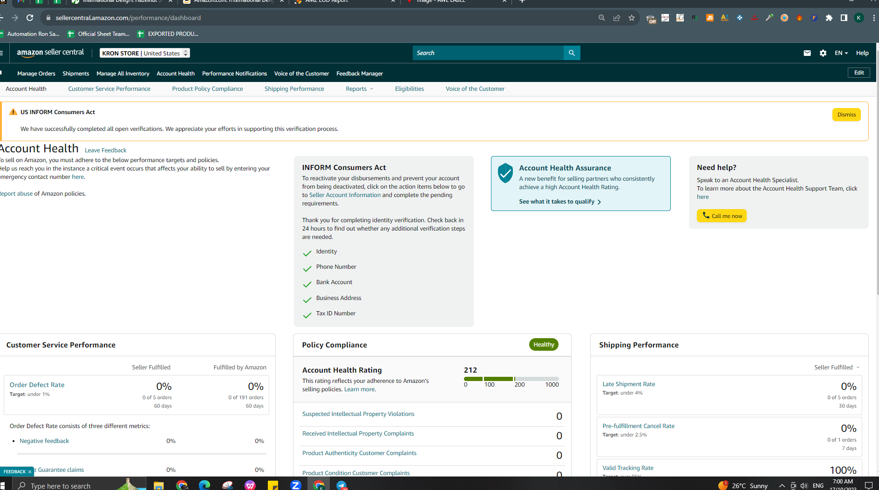
Task: Toggle the Chrome side panel icon
Action: tap(844, 18)
